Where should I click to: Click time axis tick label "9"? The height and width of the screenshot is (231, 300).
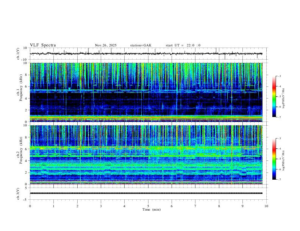point(242,206)
